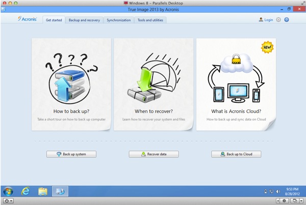The height and width of the screenshot is (205, 306).
Task: Click the Parallels configuration gear in status bar
Action: pos(285,201)
